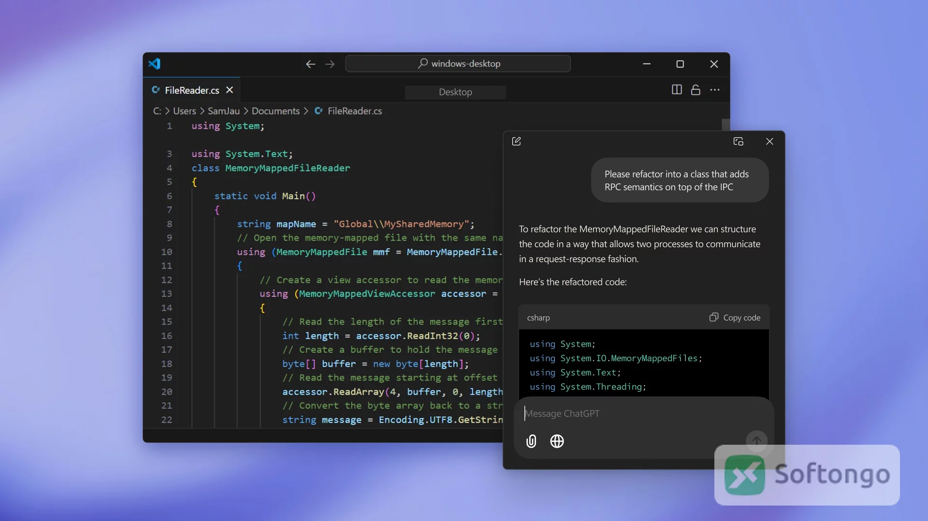The height and width of the screenshot is (521, 928).
Task: Go forward with the right arrow
Action: 330,64
